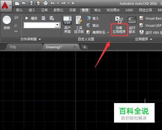
Task: Open the 精选应用 ribbon tab
Action: coord(145,10)
